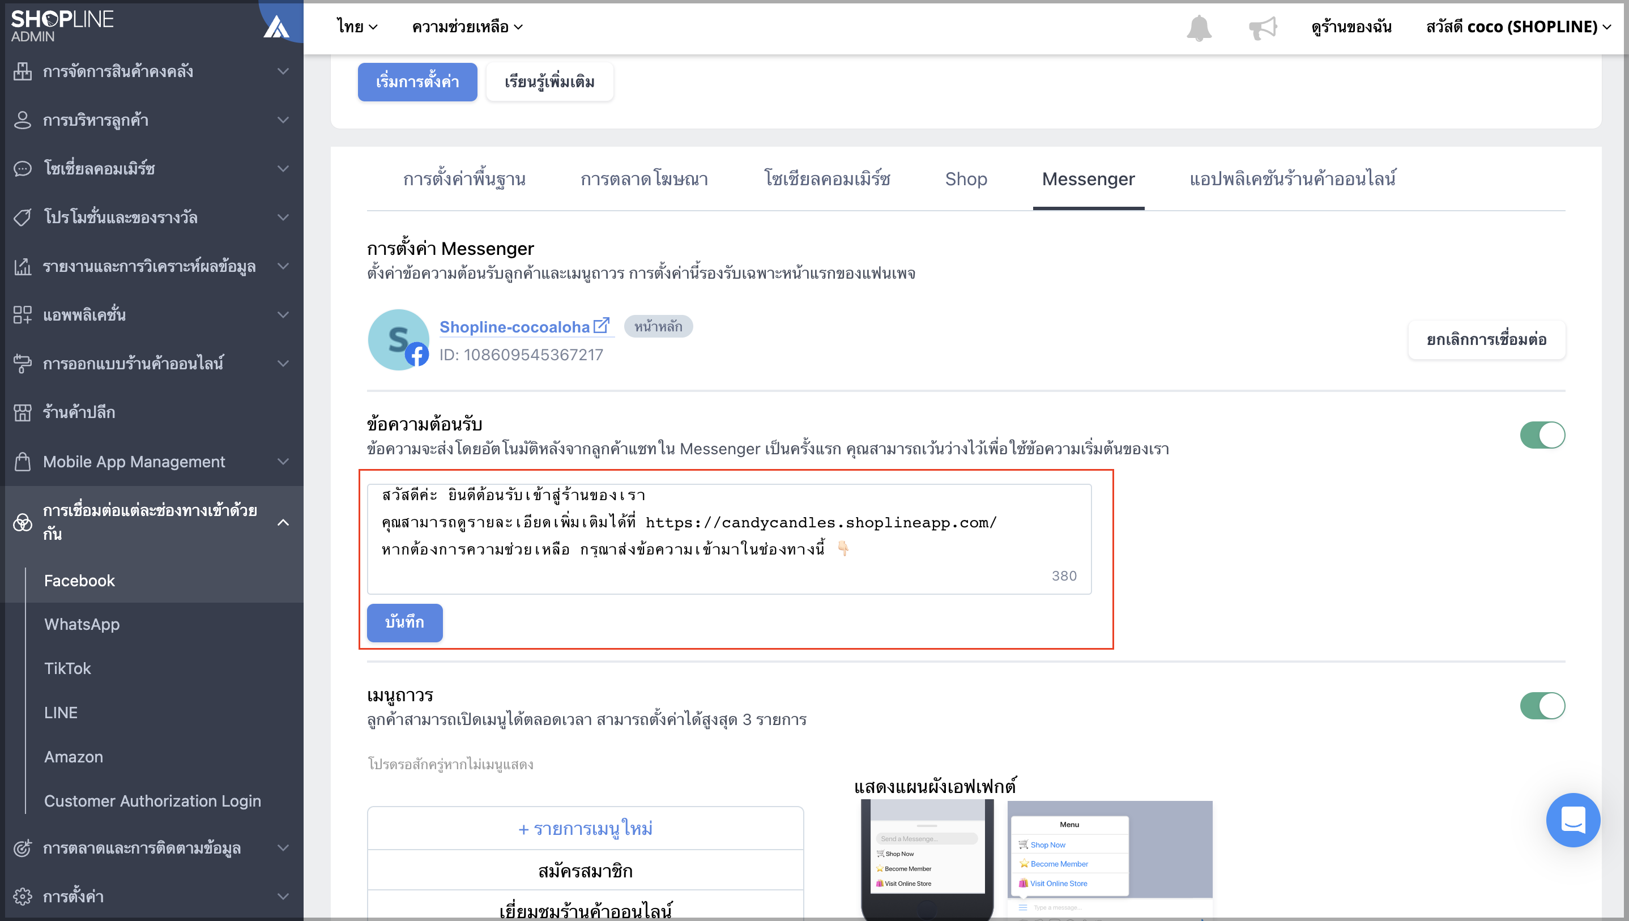Switch to the การตลาดโฆษณา tab
1629x921 pixels.
pos(644,179)
